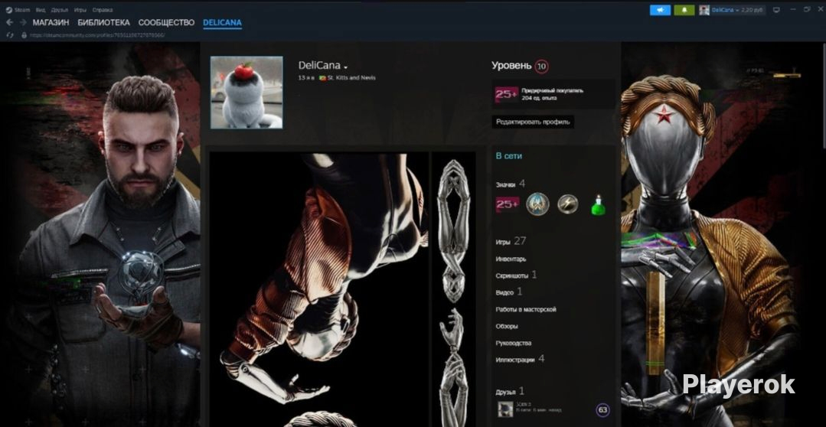The width and height of the screenshot is (826, 427).
Task: Go forward with the right arrow
Action: pos(23,23)
